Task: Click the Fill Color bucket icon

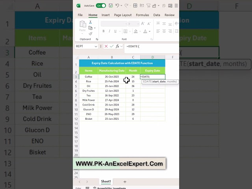Action: pyautogui.click(x=135, y=31)
